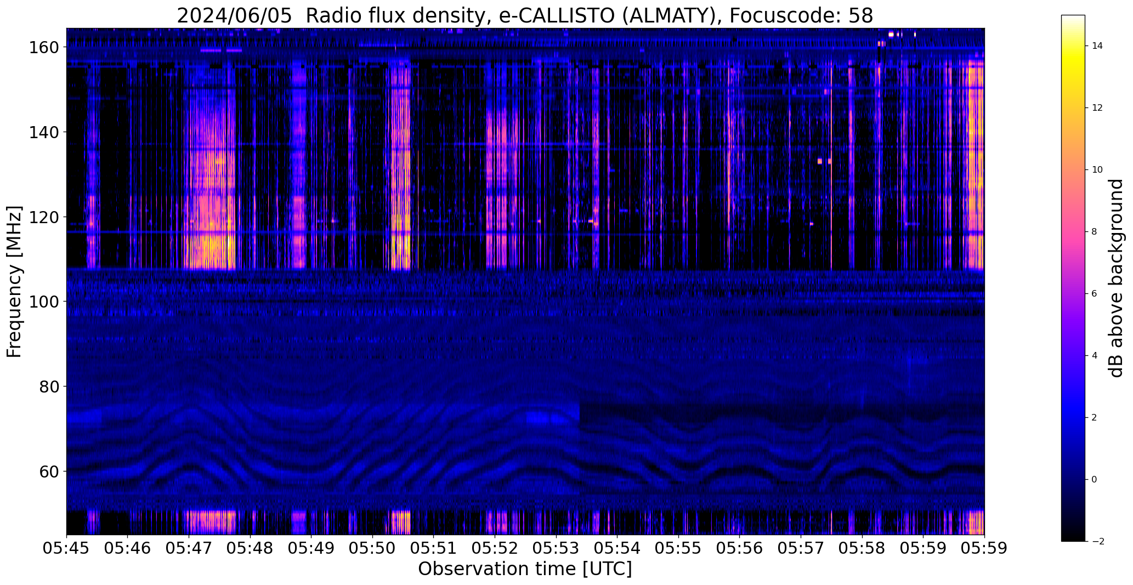This screenshot has height=585, width=1133.
Task: Click the 05:45 time tick label
Action: click(x=66, y=549)
